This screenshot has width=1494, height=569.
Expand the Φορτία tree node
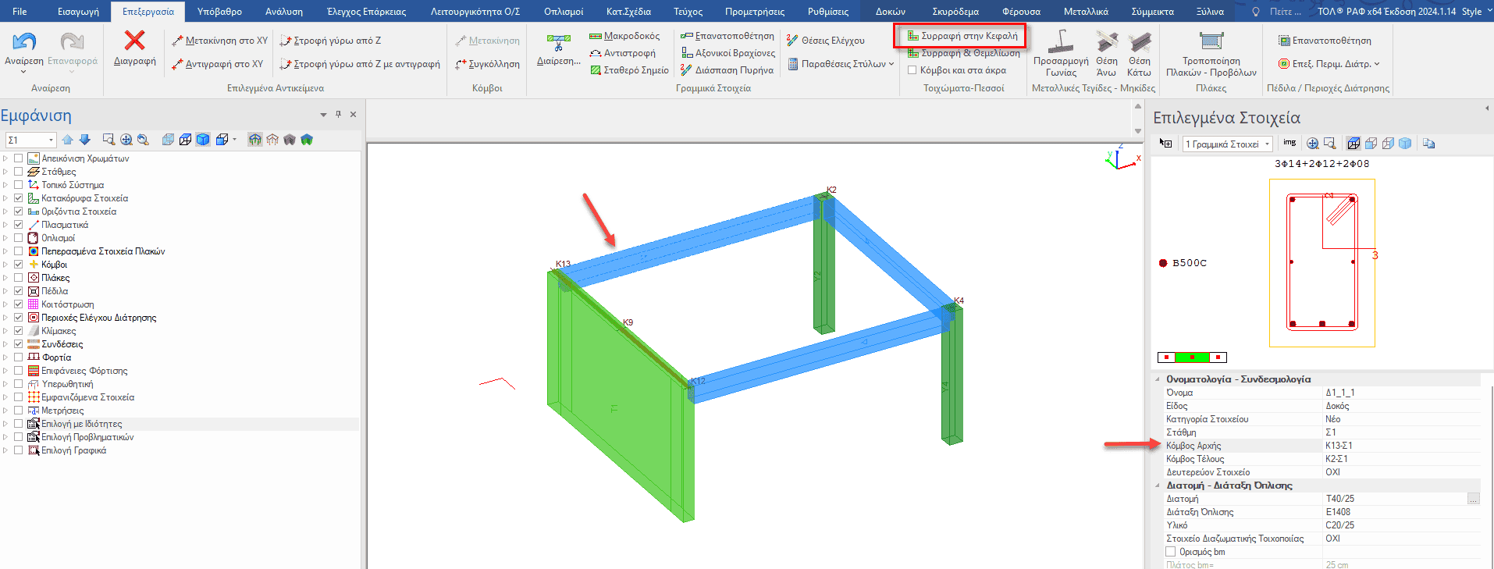(x=5, y=357)
